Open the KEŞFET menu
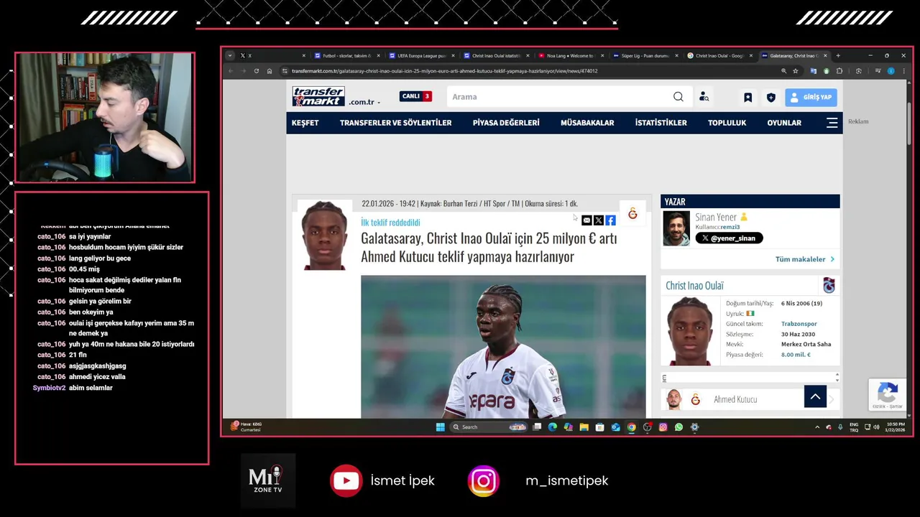Image resolution: width=920 pixels, height=517 pixels. [305, 123]
